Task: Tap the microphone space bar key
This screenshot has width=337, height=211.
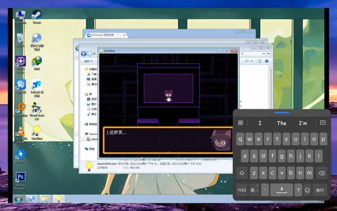Action: coord(281,190)
